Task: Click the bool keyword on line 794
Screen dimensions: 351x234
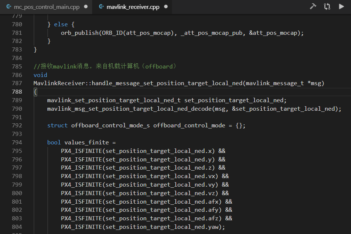Action: click(54, 142)
